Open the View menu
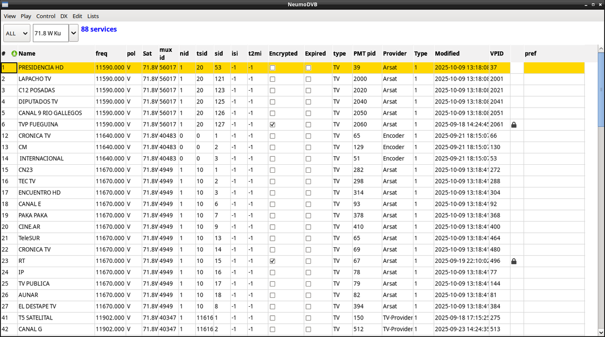 tap(10, 16)
